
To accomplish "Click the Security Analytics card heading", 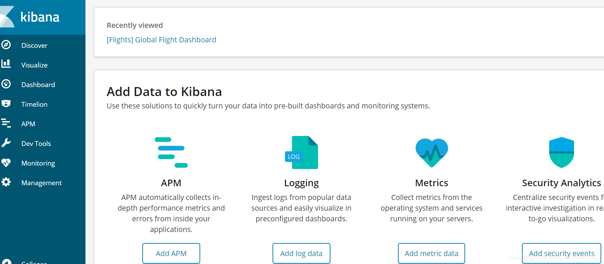I will pos(562,183).
